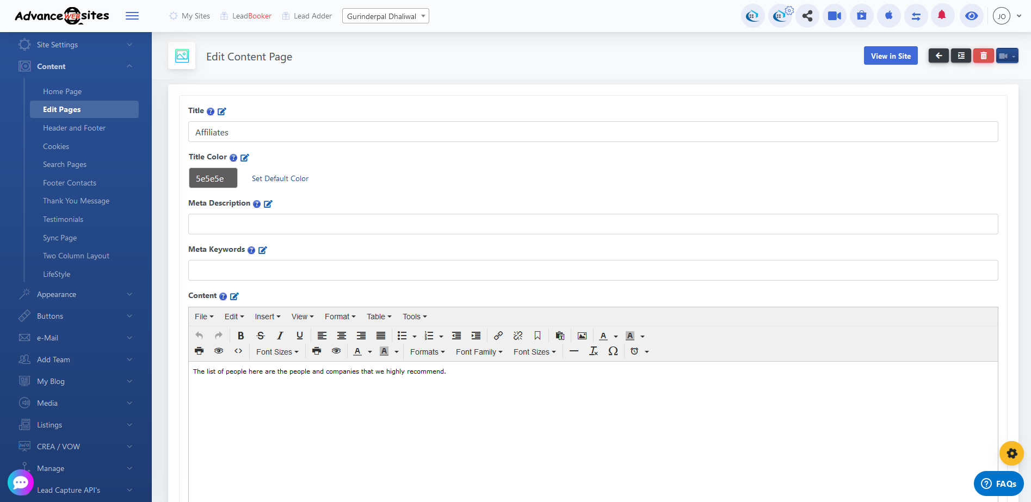The image size is (1031, 502).
Task: Open the share icon in header
Action: (x=807, y=16)
